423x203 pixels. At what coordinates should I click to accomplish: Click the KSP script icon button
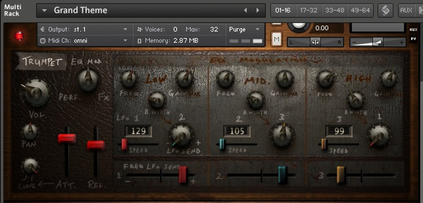pyautogui.click(x=385, y=11)
